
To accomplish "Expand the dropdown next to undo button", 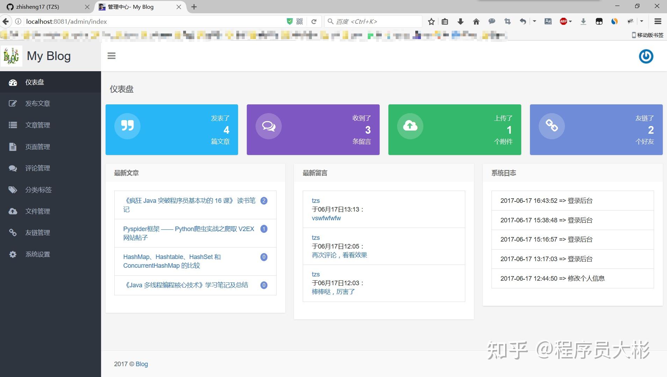I will (x=534, y=21).
